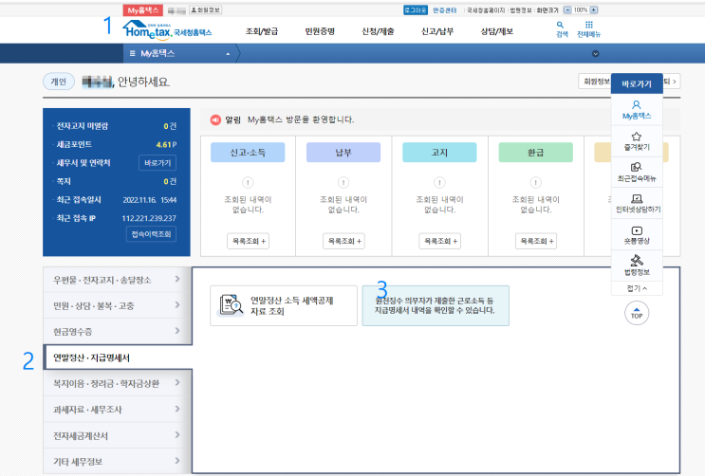Click 쪽지 0건 count
The height and width of the screenshot is (476, 705).
coord(170,181)
